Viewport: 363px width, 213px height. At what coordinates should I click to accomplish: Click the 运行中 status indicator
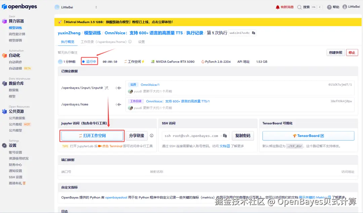pyautogui.click(x=89, y=61)
